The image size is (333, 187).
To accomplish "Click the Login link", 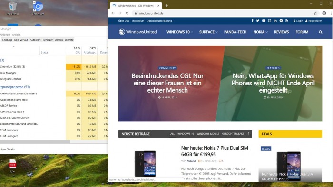I will click(298, 21).
